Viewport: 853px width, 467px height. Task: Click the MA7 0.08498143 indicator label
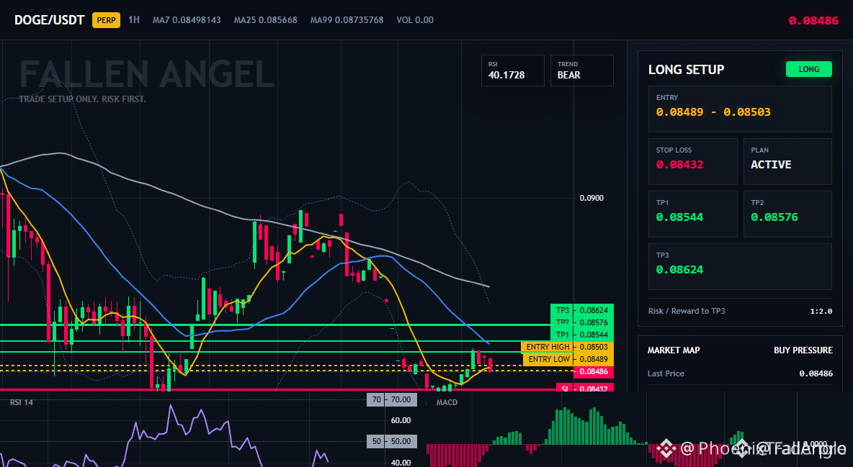[187, 19]
